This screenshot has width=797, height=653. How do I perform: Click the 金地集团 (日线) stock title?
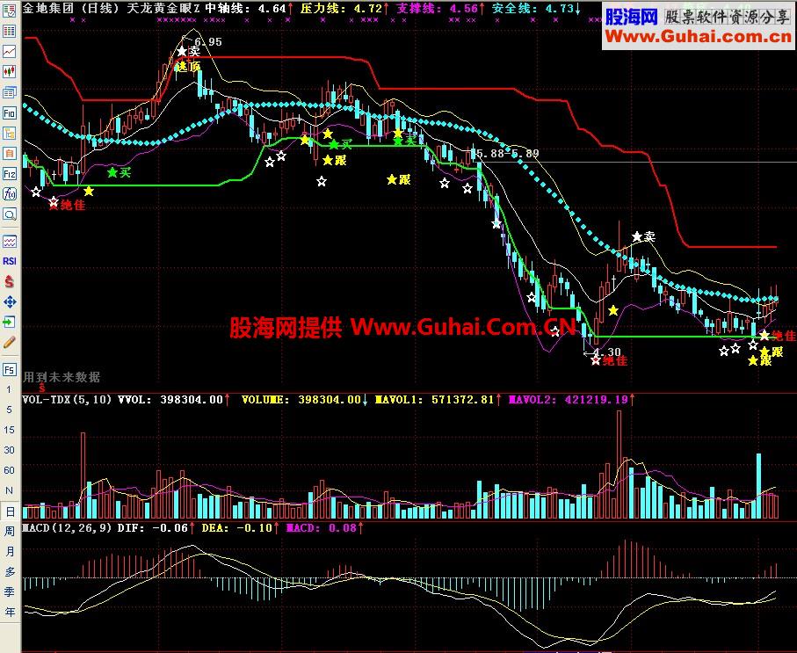coord(71,9)
